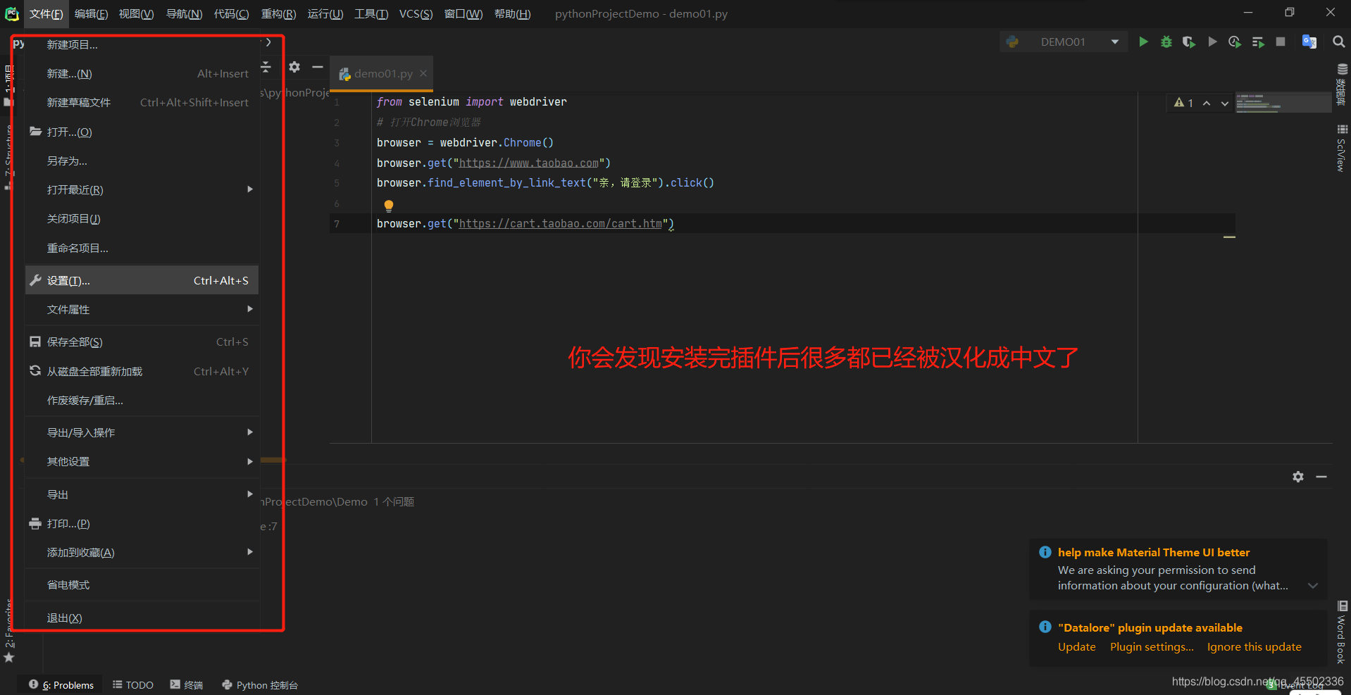Select 作废缓存/重启... menu entry

click(x=142, y=400)
